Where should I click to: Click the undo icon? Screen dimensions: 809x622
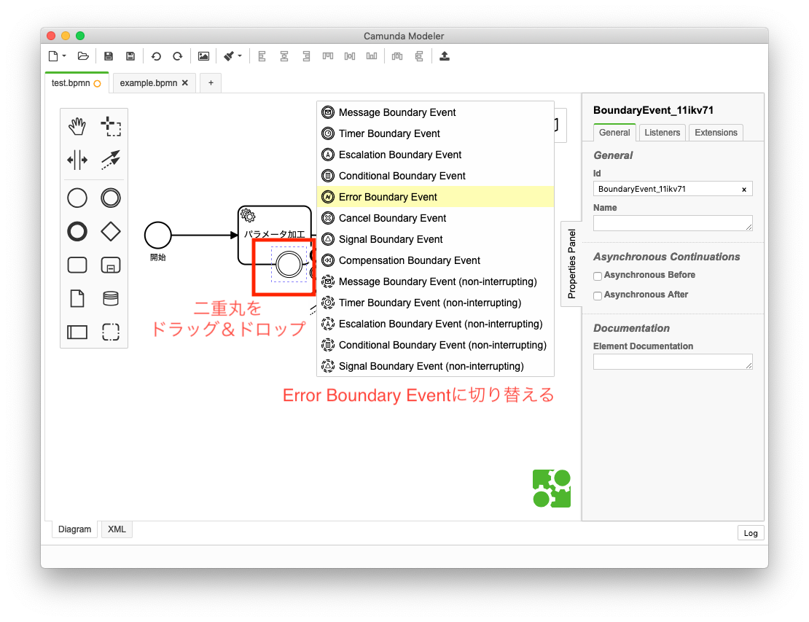click(156, 55)
